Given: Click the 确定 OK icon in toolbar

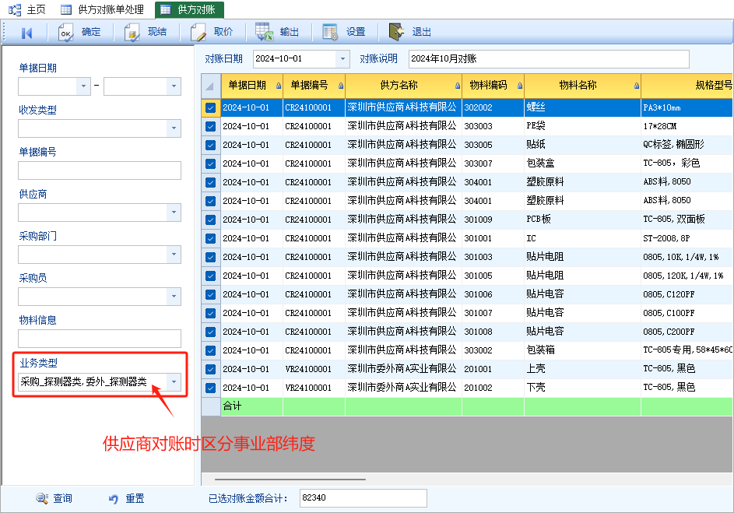Looking at the screenshot, I should 65,33.
